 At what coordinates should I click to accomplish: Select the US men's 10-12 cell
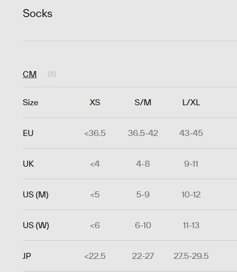[191, 194]
